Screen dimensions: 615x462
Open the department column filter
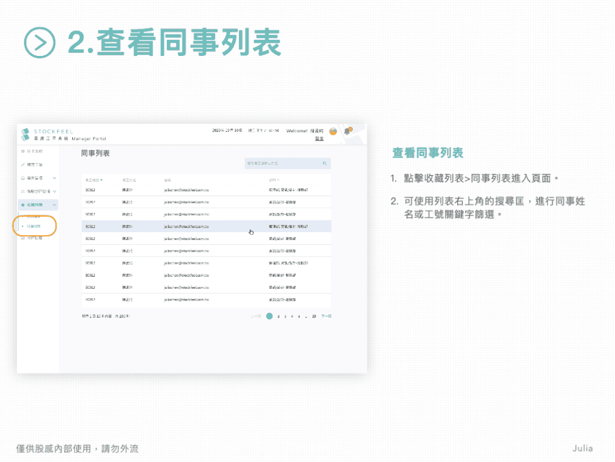(274, 179)
